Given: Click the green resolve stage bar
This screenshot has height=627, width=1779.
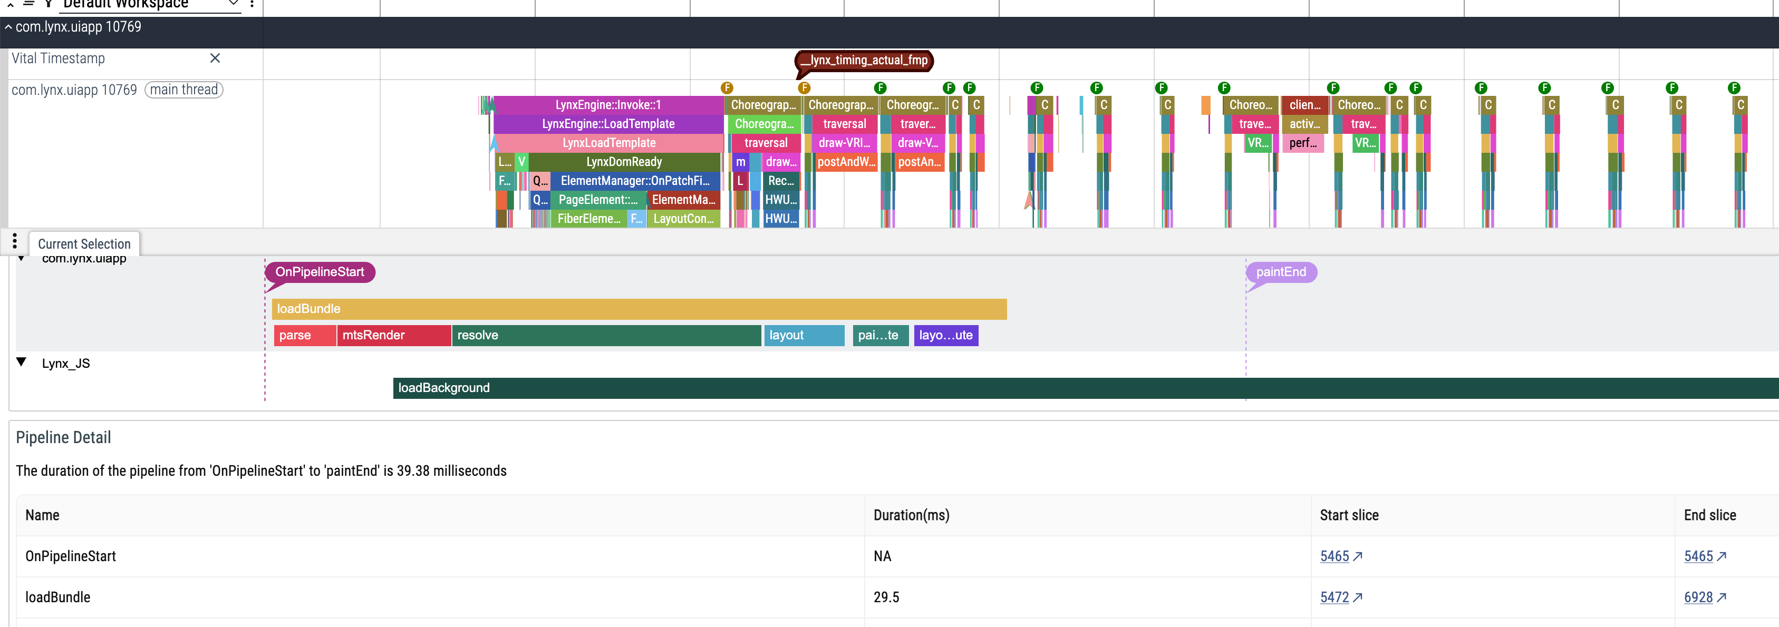Looking at the screenshot, I should tap(606, 335).
